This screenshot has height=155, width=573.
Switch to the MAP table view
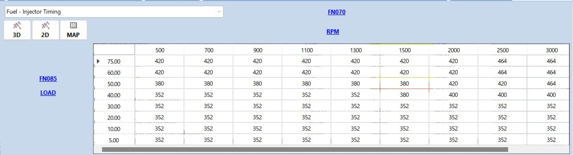tap(73, 30)
